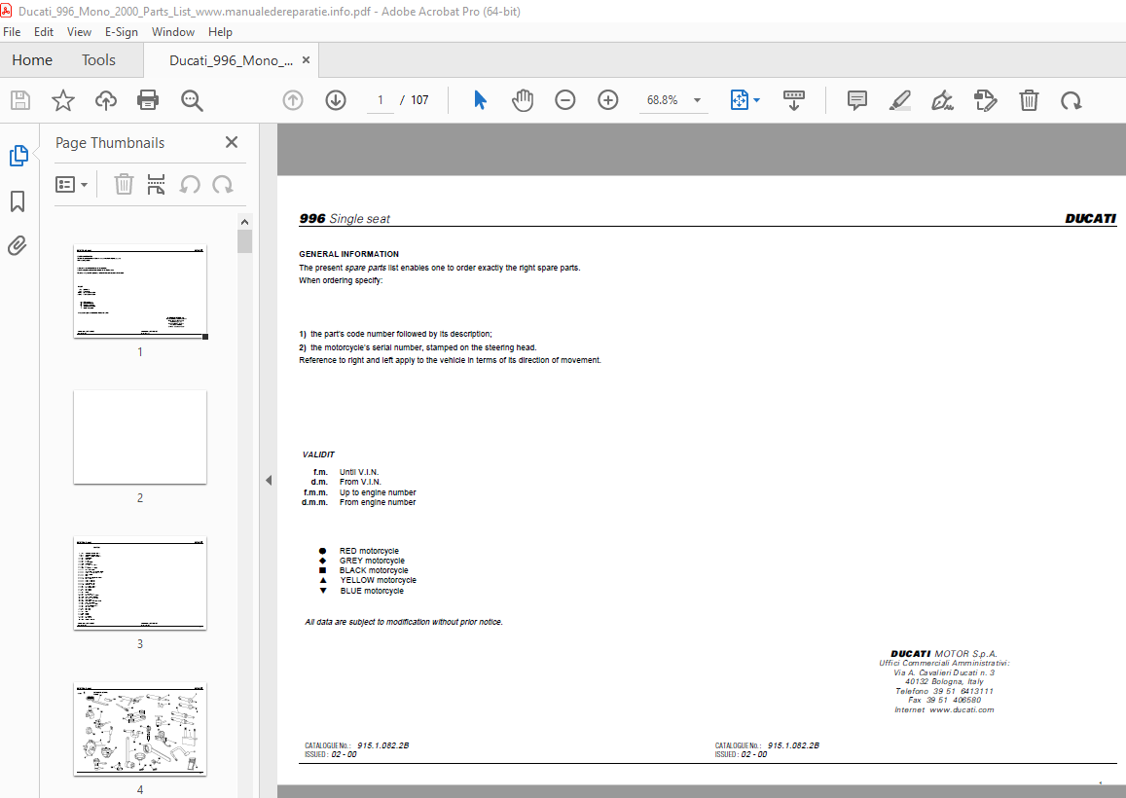Click the upload to cloud icon
This screenshot has height=798, width=1126.
pyautogui.click(x=105, y=100)
